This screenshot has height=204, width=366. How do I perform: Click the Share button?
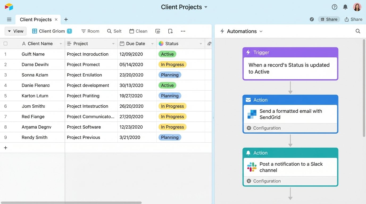pos(353,19)
